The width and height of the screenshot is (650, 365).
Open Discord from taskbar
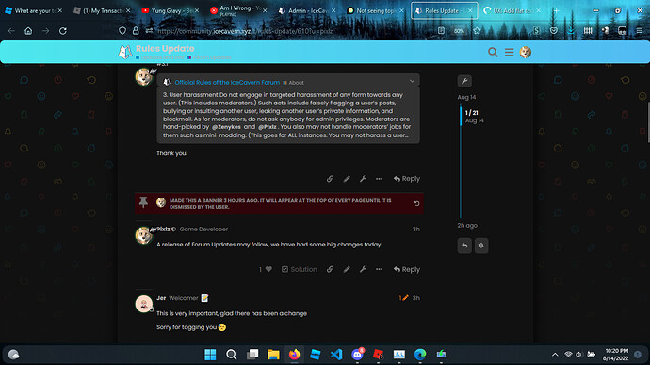coord(357,355)
